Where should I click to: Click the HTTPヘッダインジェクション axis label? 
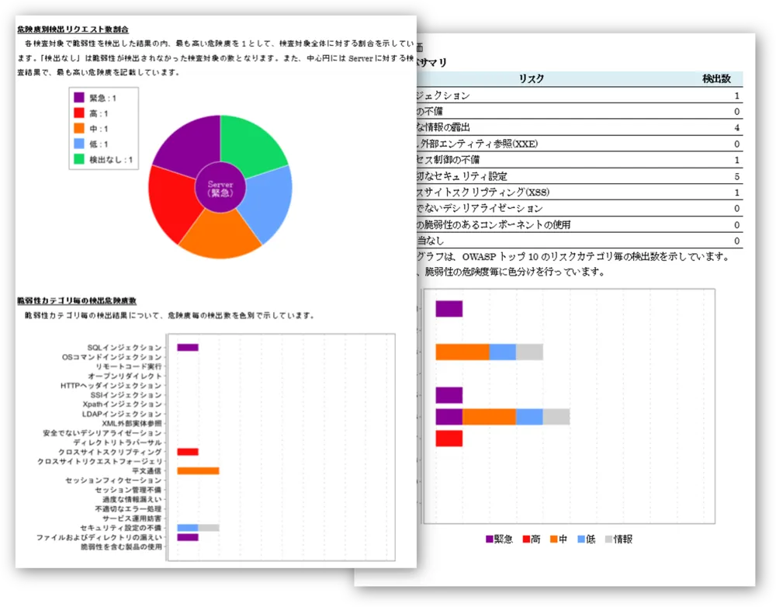coord(111,385)
